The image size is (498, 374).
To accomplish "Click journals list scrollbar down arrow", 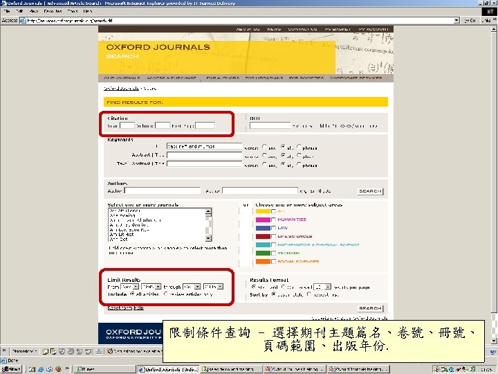I will pos(208,238).
